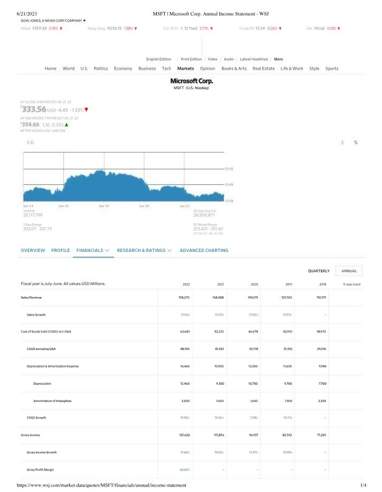This screenshot has height=492, width=382.
Task: Switch chart to percent display
Action: tap(356, 143)
